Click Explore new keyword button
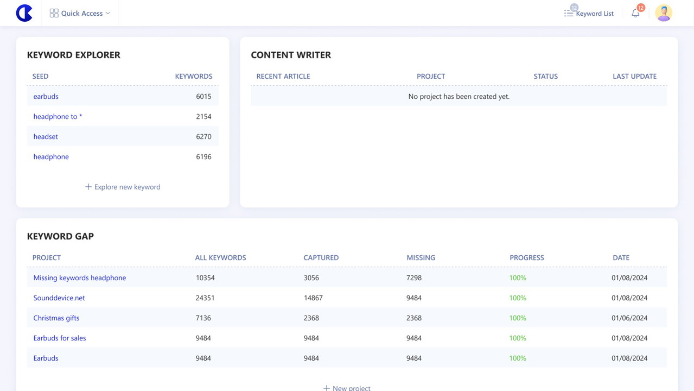Screen dimensions: 694x391 click(127, 187)
